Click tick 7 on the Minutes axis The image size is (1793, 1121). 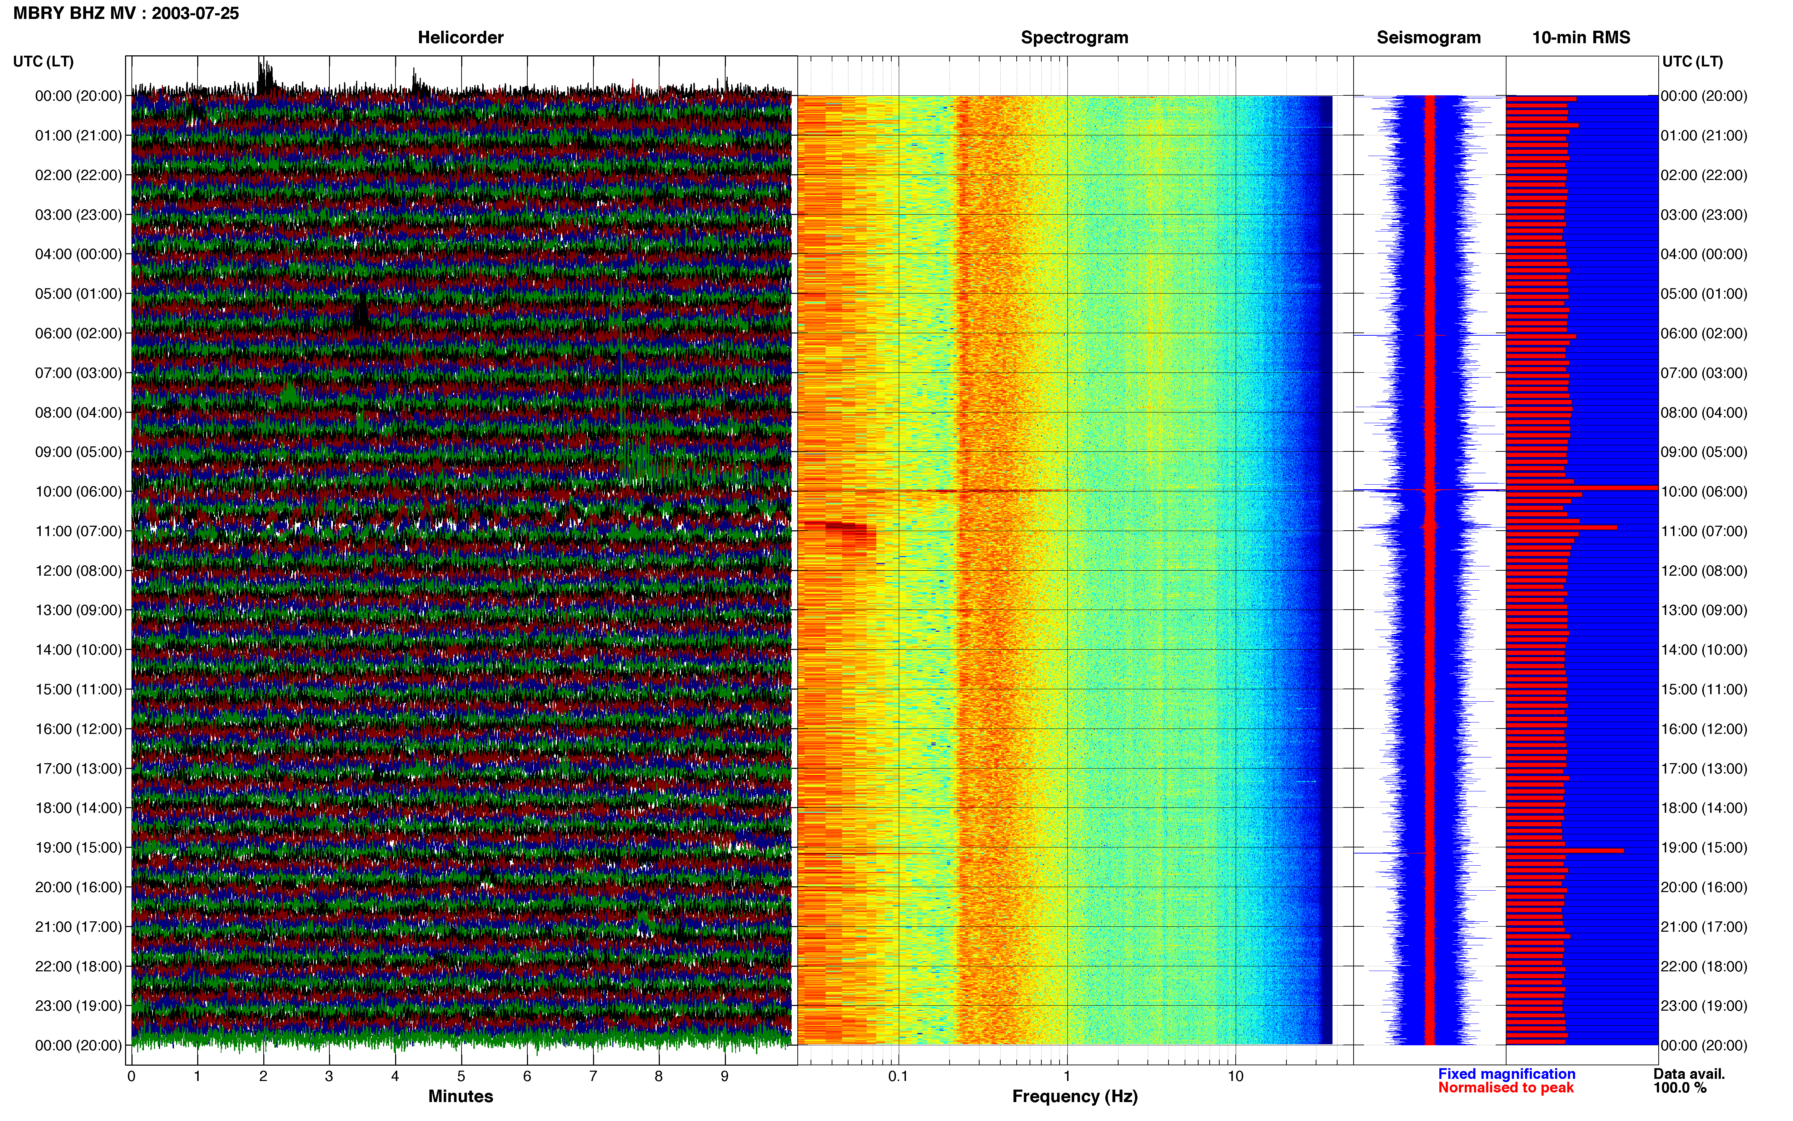point(593,1076)
